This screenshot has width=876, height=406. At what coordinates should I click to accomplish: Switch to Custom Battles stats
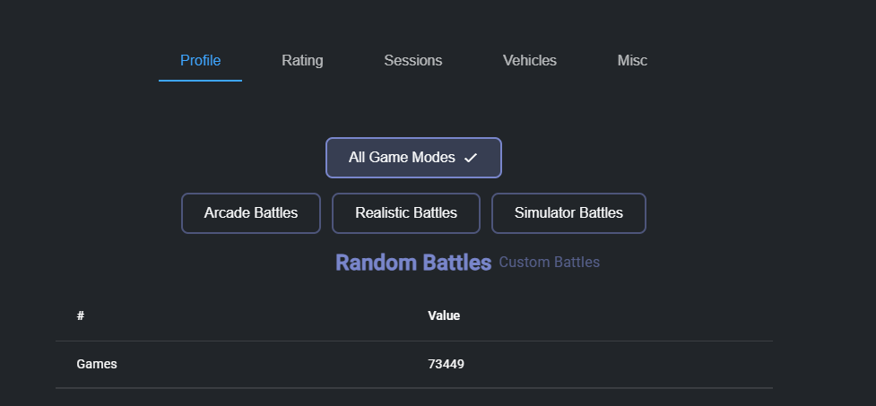[x=549, y=262]
